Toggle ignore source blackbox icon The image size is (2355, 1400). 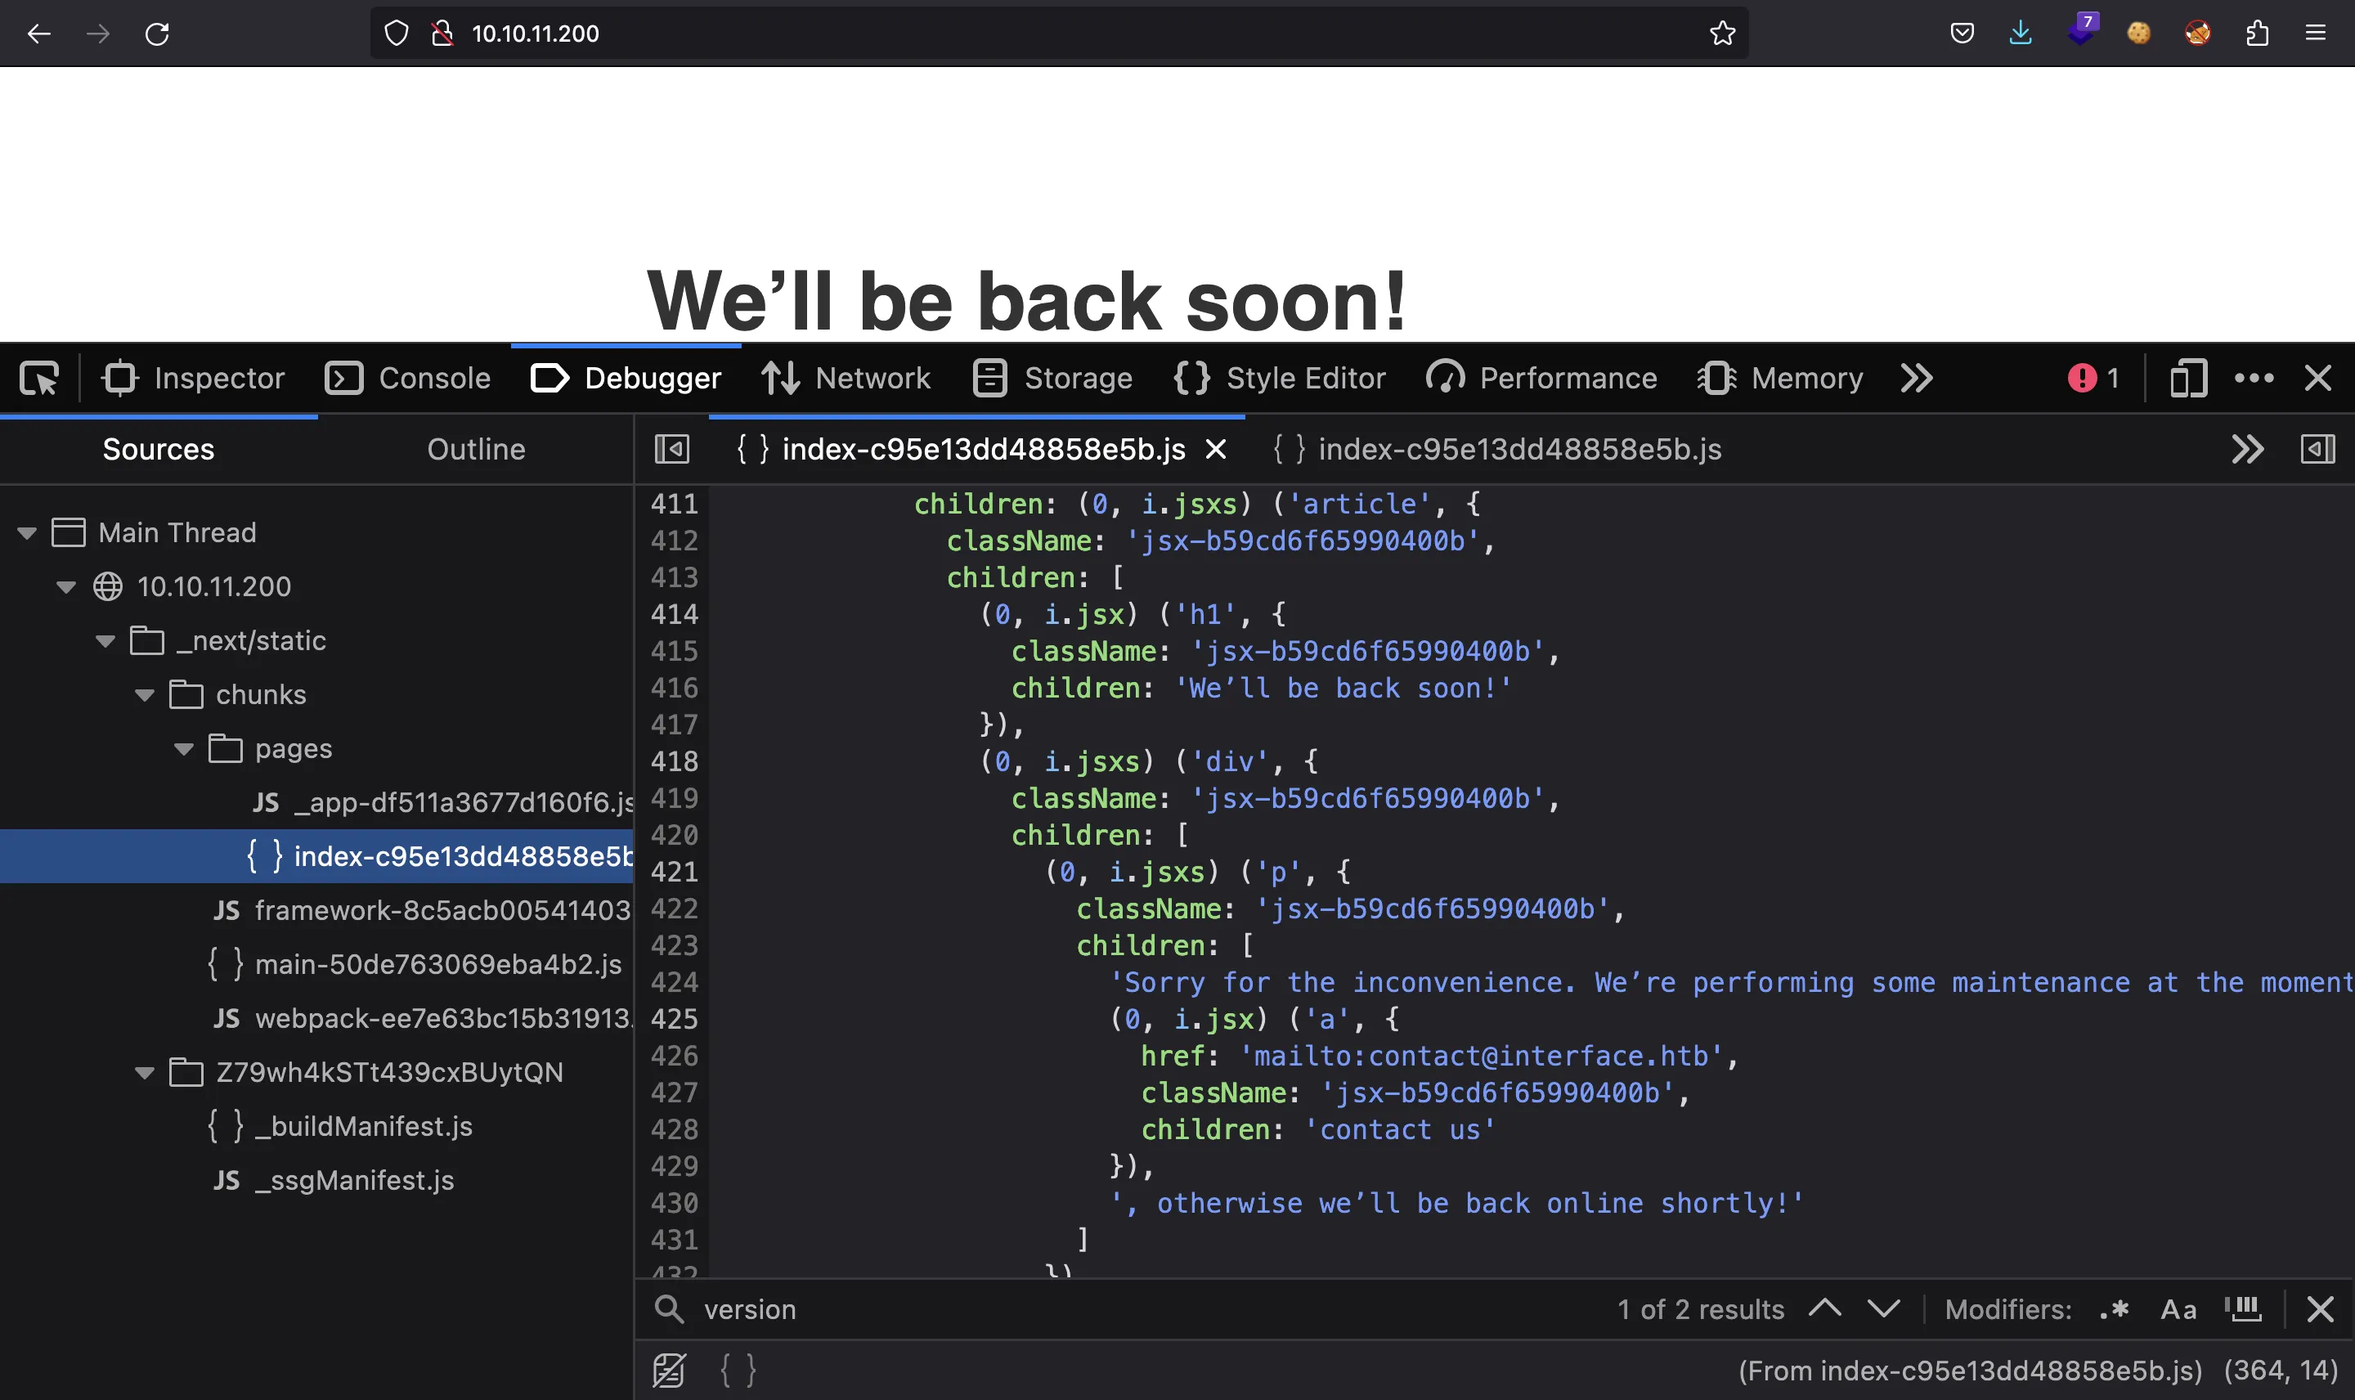tap(669, 1371)
